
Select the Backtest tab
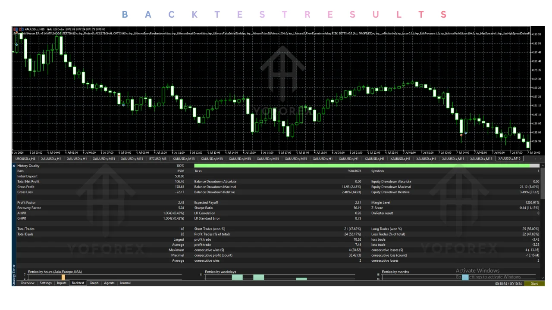pos(78,283)
